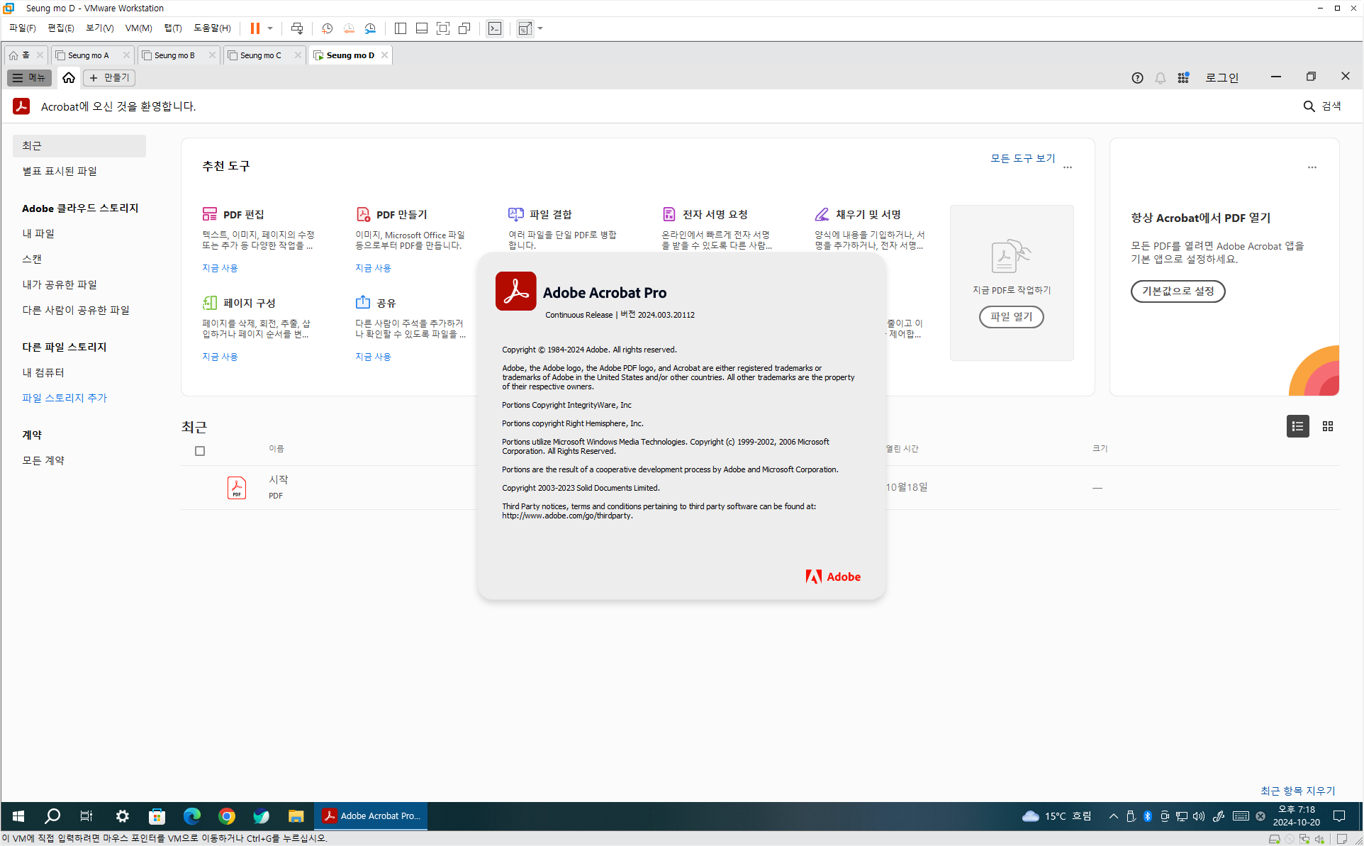Click the 모든 도구 보기 link

point(1022,158)
